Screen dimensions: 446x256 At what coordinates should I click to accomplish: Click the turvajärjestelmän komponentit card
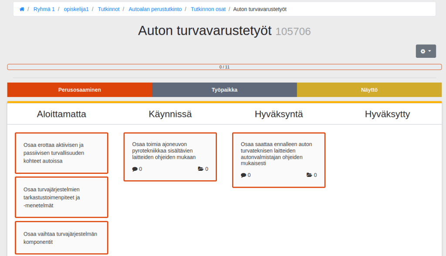coord(61,238)
